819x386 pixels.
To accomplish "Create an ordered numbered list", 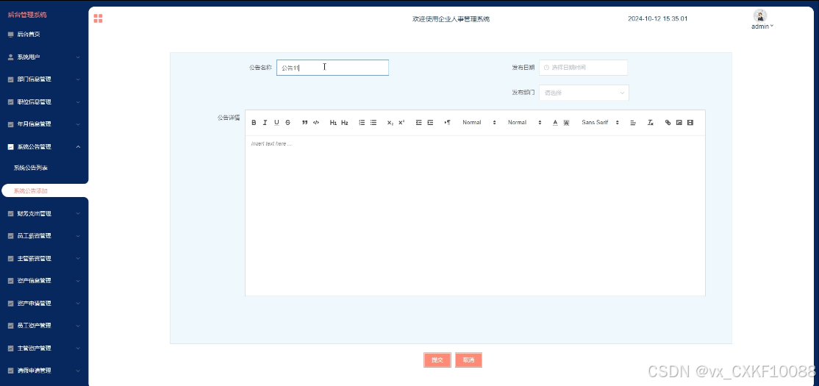I will (362, 123).
